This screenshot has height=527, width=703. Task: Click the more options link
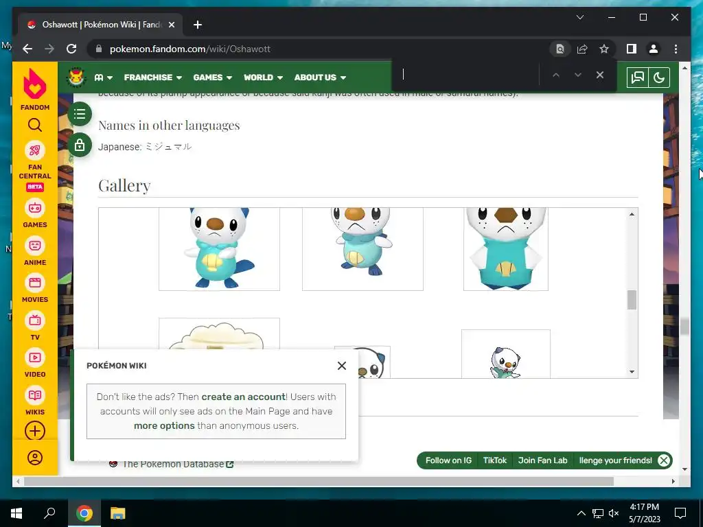tap(164, 425)
